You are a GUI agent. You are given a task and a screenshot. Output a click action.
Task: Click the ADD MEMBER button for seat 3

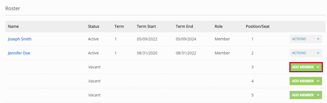pyautogui.click(x=306, y=67)
